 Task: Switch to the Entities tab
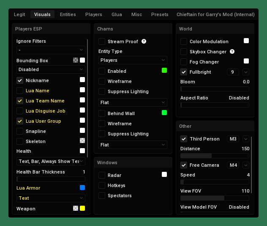pos(68,14)
